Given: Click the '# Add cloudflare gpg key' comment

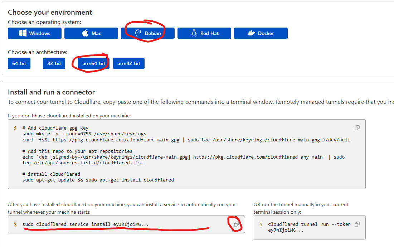Looking at the screenshot, I should [x=55, y=128].
